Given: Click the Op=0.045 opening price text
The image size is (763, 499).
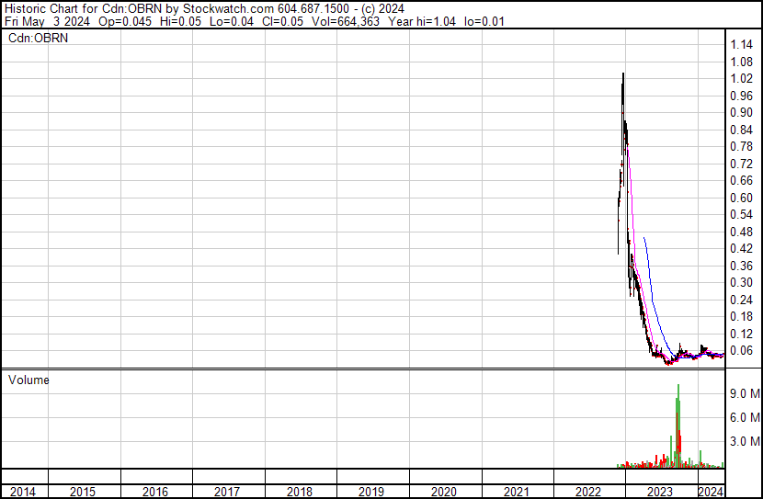Looking at the screenshot, I should click(x=125, y=21).
